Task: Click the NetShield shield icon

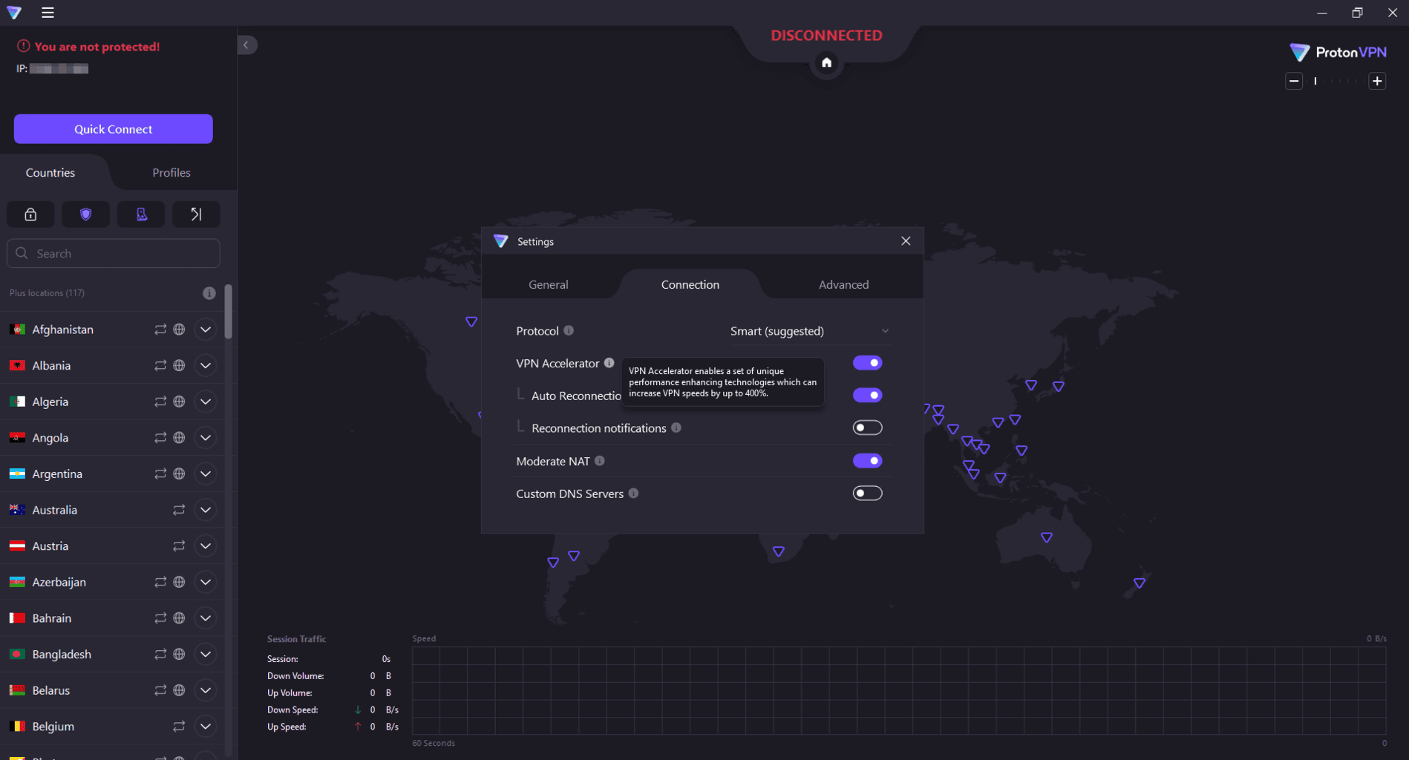Action: (85, 214)
